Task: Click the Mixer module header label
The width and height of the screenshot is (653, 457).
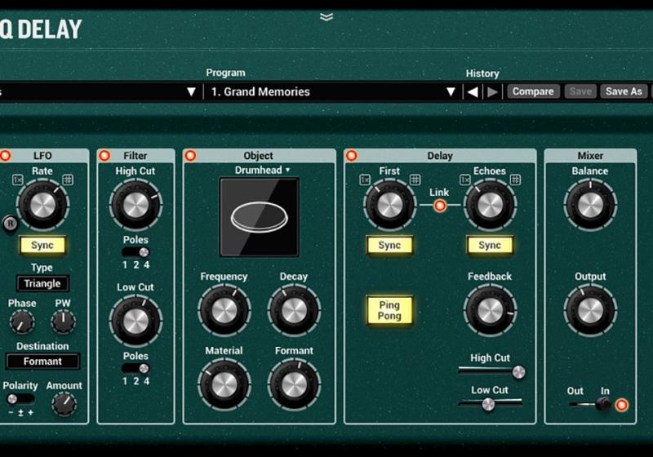Action: (590, 156)
